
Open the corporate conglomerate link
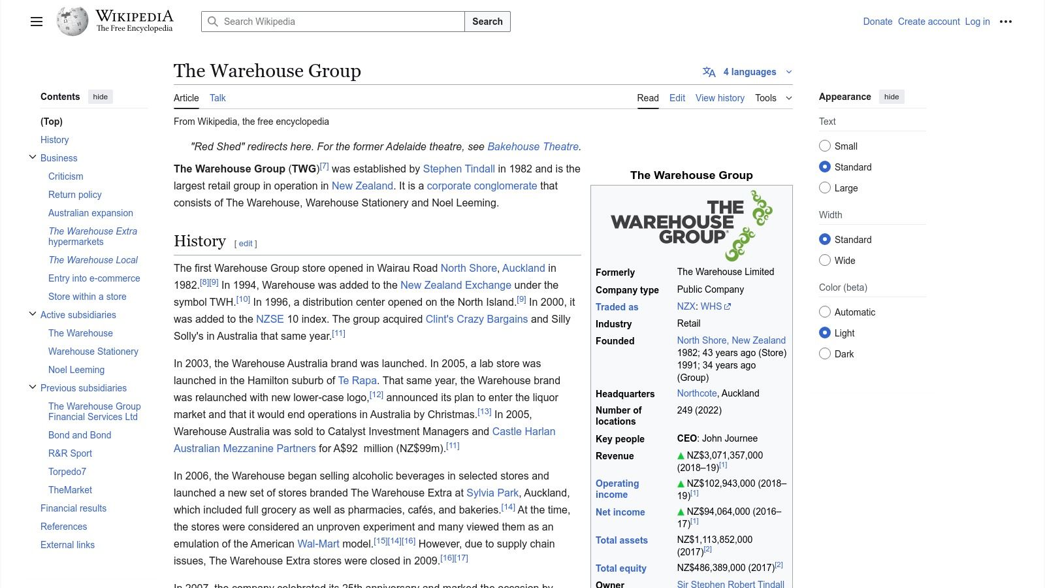[482, 186]
